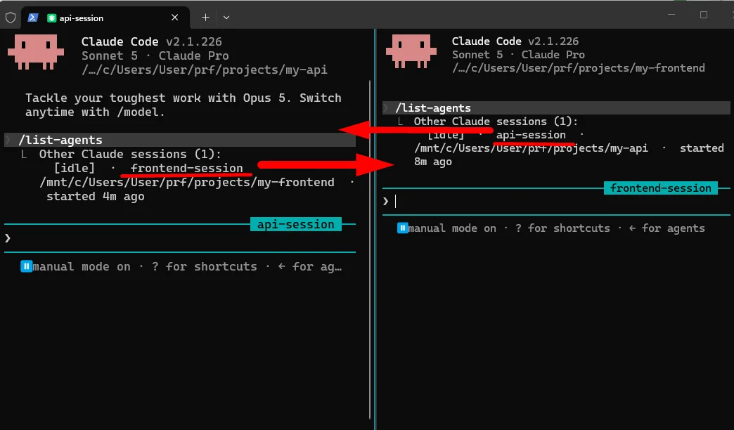Click '? for shortcuts' hint in right pane
This screenshot has width=734, height=430.
(562, 228)
